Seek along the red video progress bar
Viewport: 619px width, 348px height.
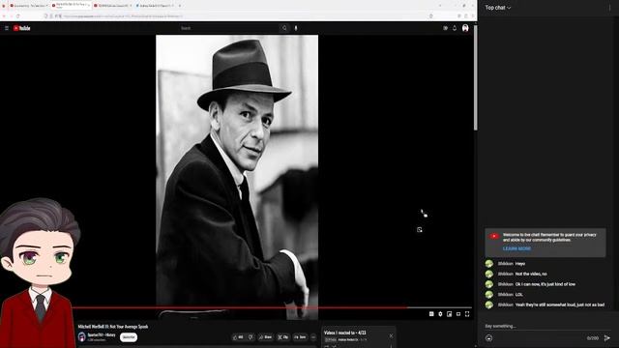(273, 307)
